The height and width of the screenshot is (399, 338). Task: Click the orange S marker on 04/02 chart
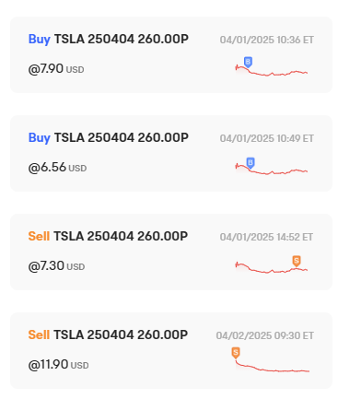tap(236, 353)
